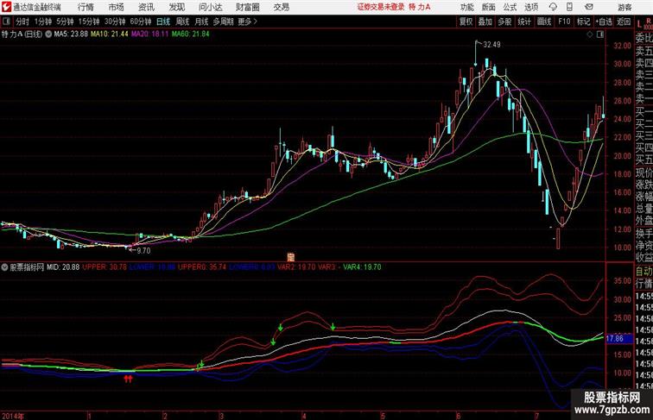Click the 统计 toolbar button
This screenshot has height=420, width=653.
click(524, 22)
